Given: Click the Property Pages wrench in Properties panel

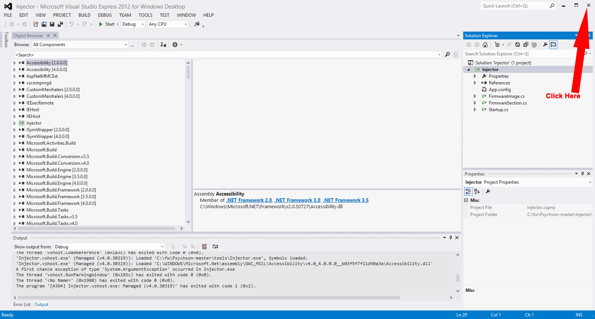Looking at the screenshot, I should [488, 191].
